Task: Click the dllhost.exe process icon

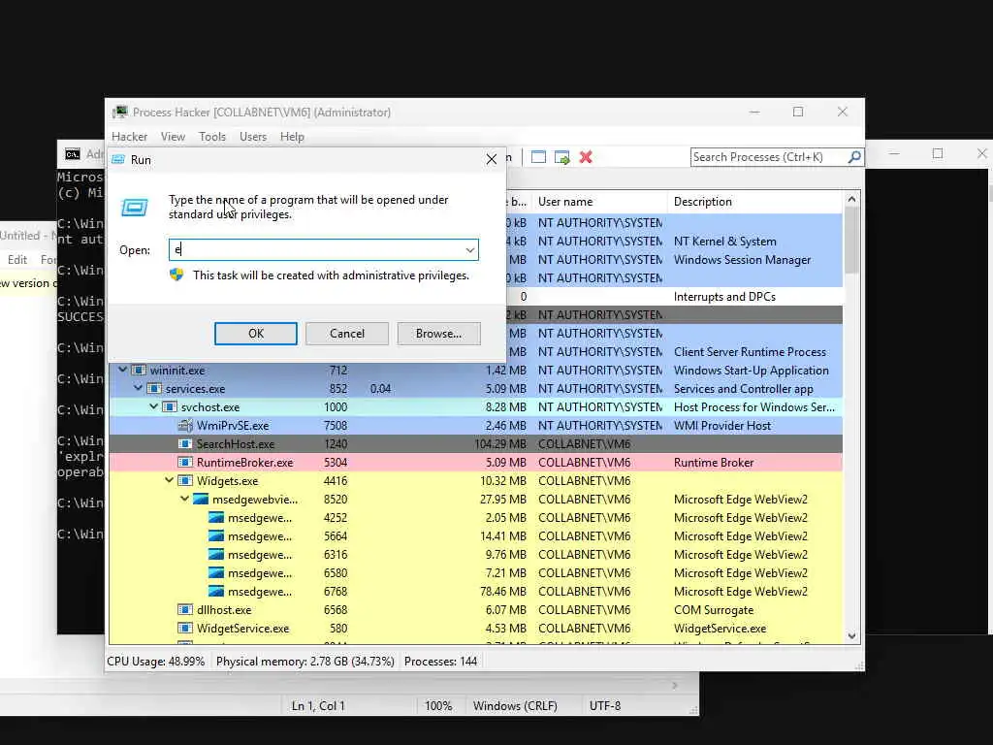Action: point(185,609)
